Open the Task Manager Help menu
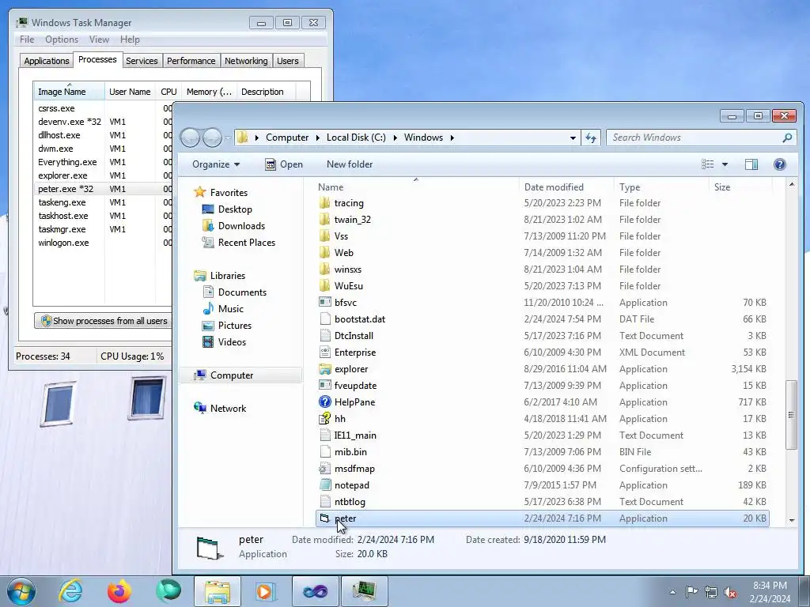810x607 pixels. [130, 40]
